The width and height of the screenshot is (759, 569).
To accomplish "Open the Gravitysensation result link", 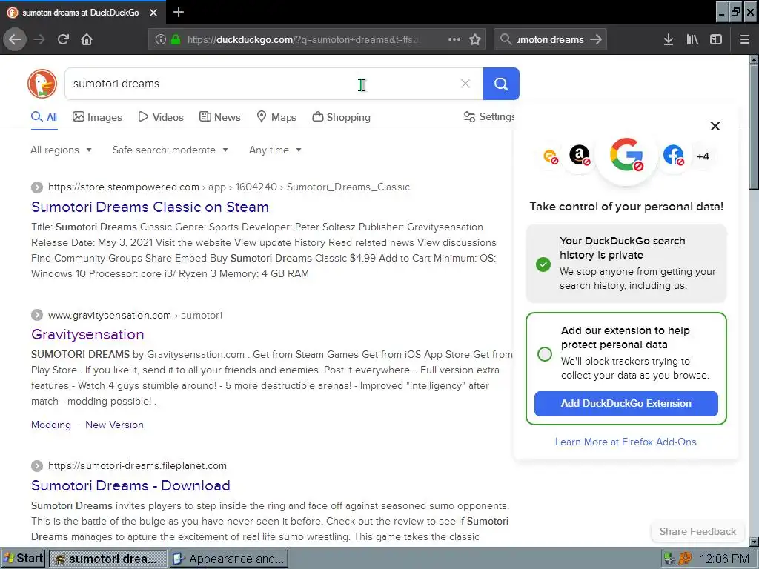I will tap(87, 334).
